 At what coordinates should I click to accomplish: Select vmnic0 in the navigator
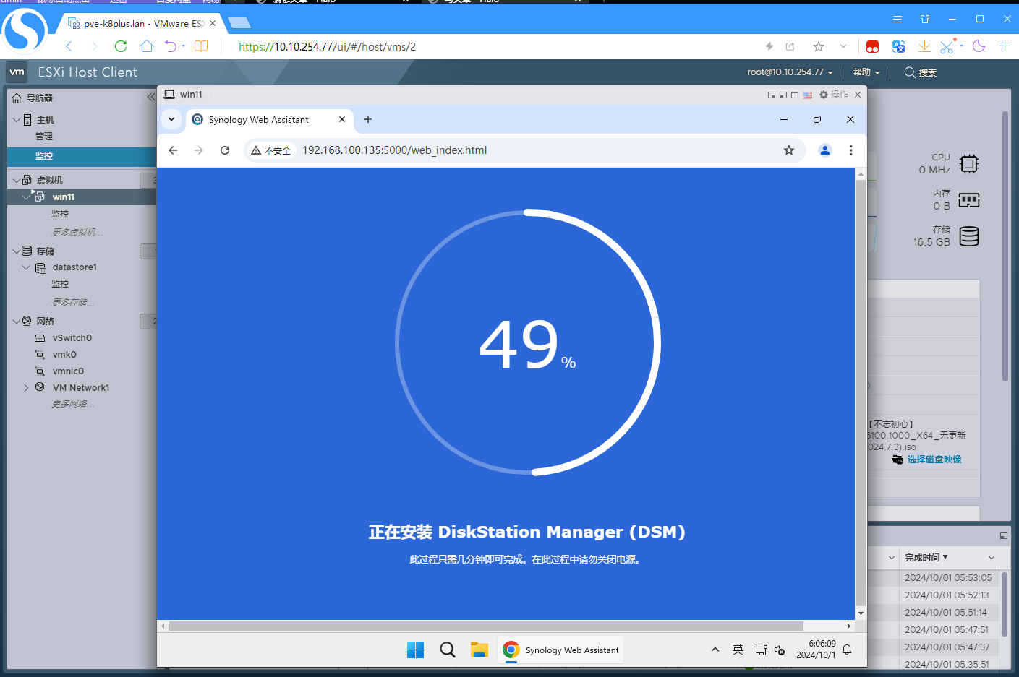point(68,371)
